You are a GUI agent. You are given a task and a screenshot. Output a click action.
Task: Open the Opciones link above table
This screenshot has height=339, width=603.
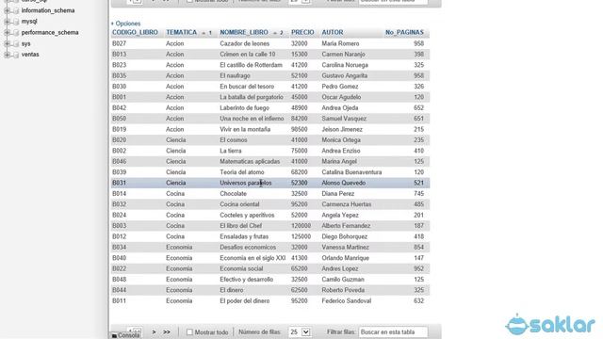(x=128, y=24)
